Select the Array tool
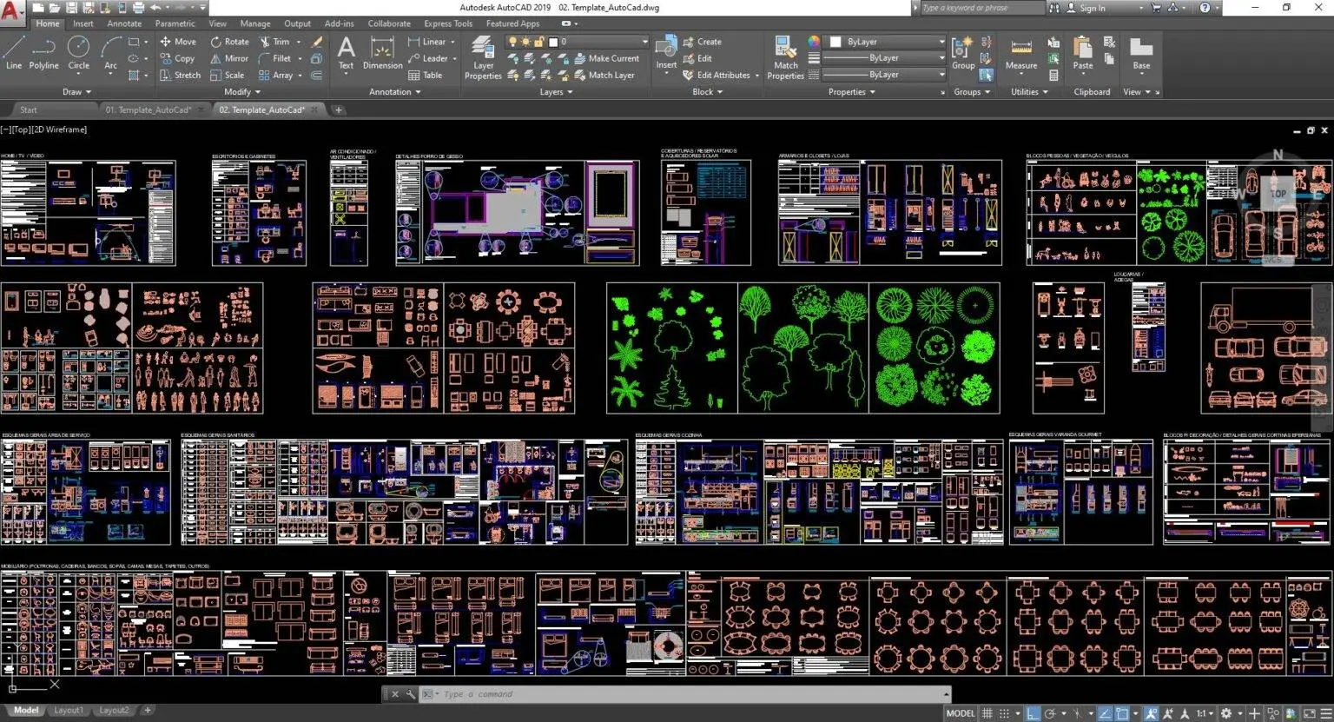 (275, 75)
